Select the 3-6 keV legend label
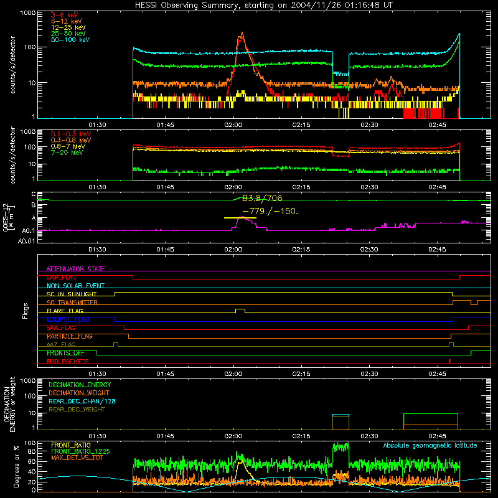The image size is (498, 498). [x=65, y=15]
